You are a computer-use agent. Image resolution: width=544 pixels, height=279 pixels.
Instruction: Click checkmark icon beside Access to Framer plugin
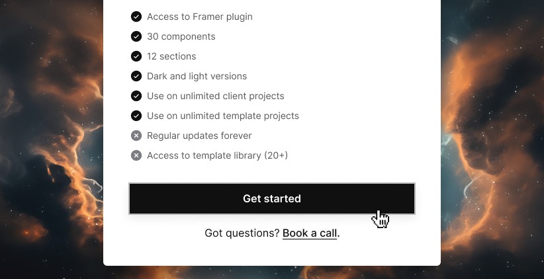[136, 17]
